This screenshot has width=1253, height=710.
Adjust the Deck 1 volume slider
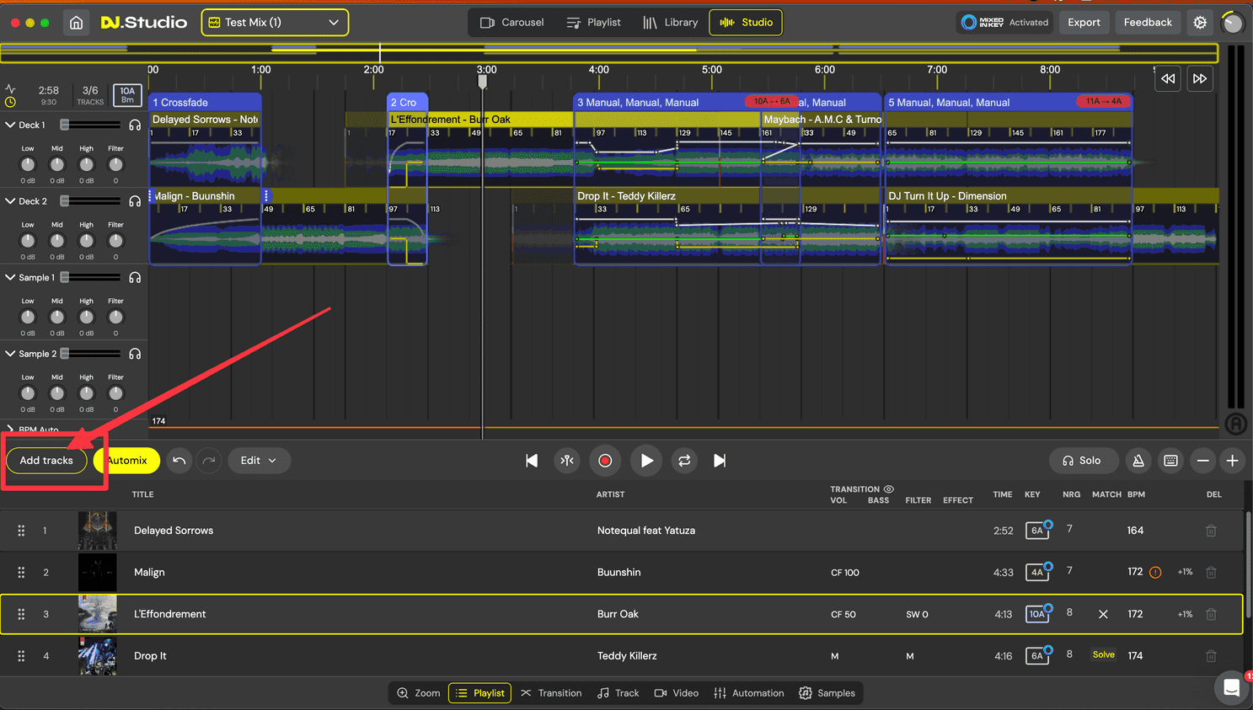(90, 125)
